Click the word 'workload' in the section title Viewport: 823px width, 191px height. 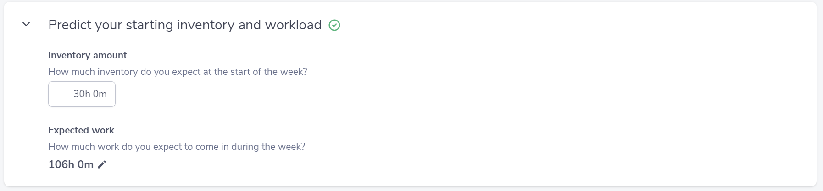pos(293,25)
